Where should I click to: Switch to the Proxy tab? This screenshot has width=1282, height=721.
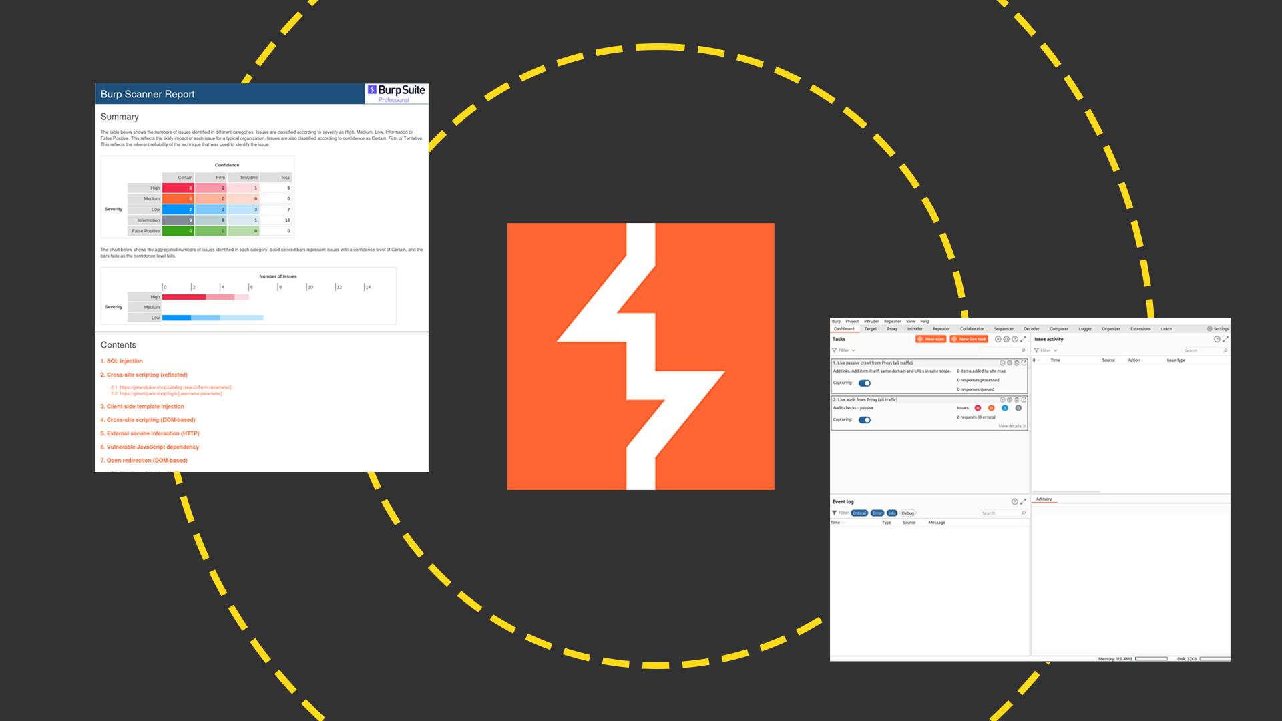(x=892, y=329)
